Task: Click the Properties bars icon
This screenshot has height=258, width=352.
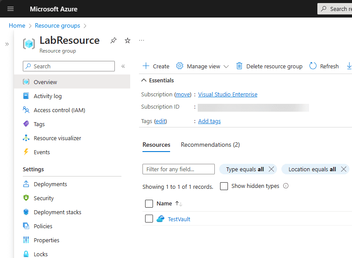Action: click(x=26, y=240)
